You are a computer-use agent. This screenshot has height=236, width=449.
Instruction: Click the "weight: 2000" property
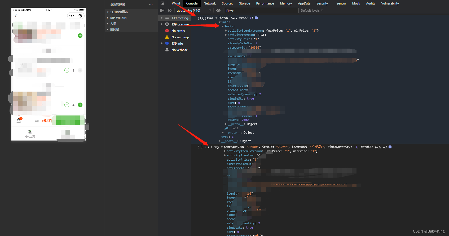(238, 120)
